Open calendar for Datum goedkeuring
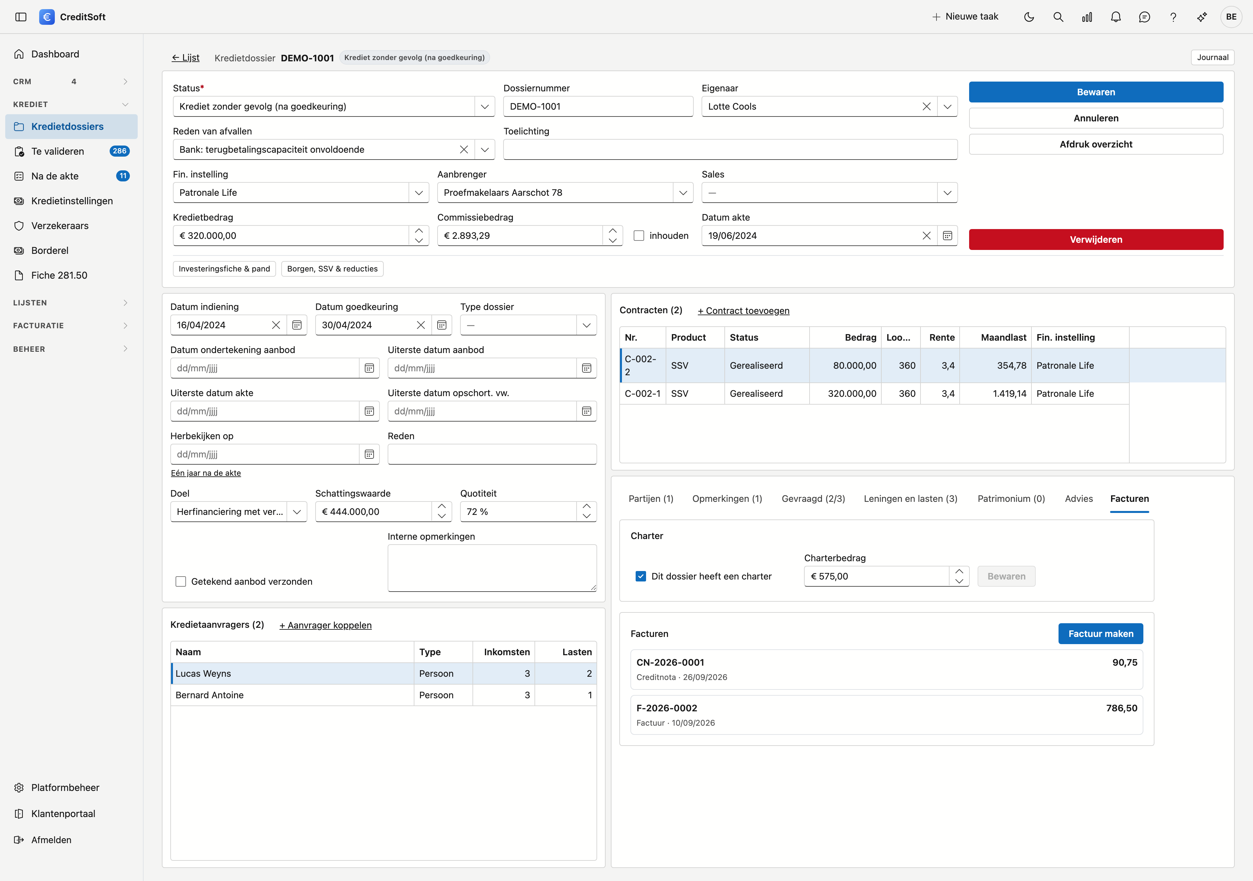This screenshot has width=1253, height=881. [x=441, y=325]
